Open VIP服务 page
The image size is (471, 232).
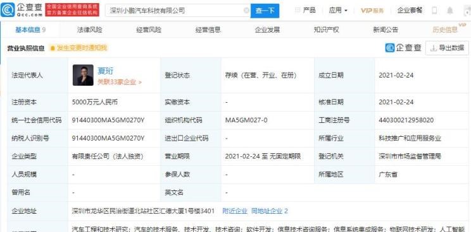coord(372,11)
